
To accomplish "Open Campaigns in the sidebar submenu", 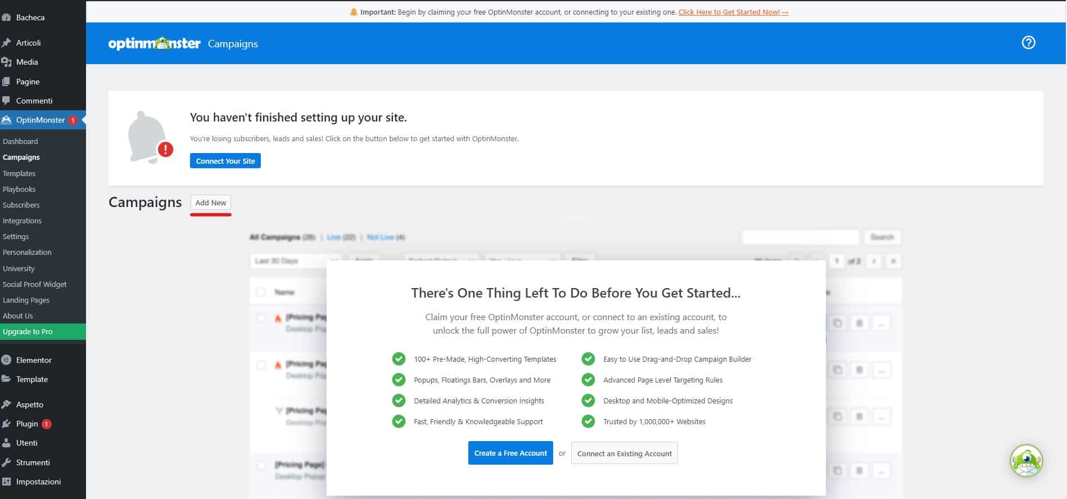I will (21, 157).
